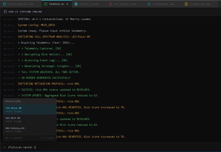The image size is (221, 152).
Task: Click the ORB-AI Command Engine terminal icon
Action: (5, 12)
